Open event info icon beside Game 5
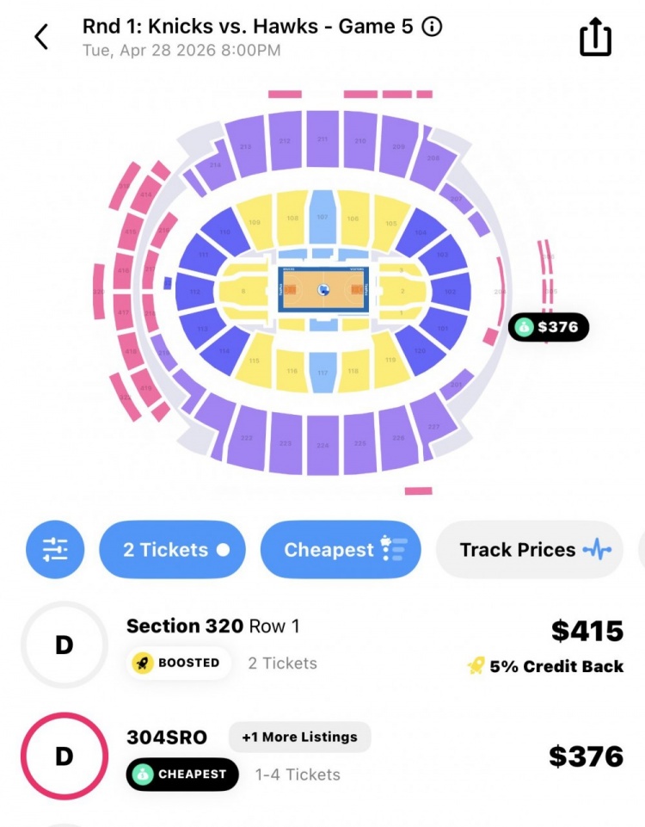645x827 pixels. tap(432, 27)
